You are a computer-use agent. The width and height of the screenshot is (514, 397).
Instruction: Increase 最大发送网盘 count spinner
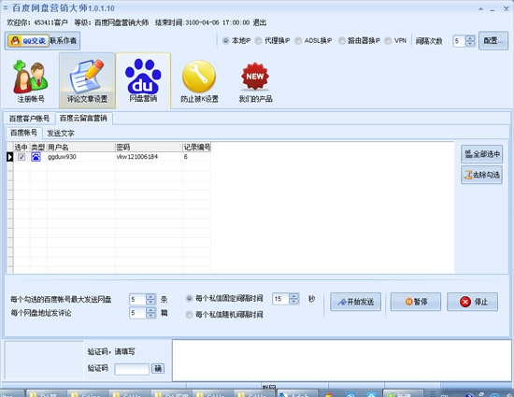click(x=150, y=296)
